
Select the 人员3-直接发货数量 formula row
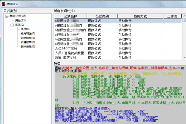118,53
